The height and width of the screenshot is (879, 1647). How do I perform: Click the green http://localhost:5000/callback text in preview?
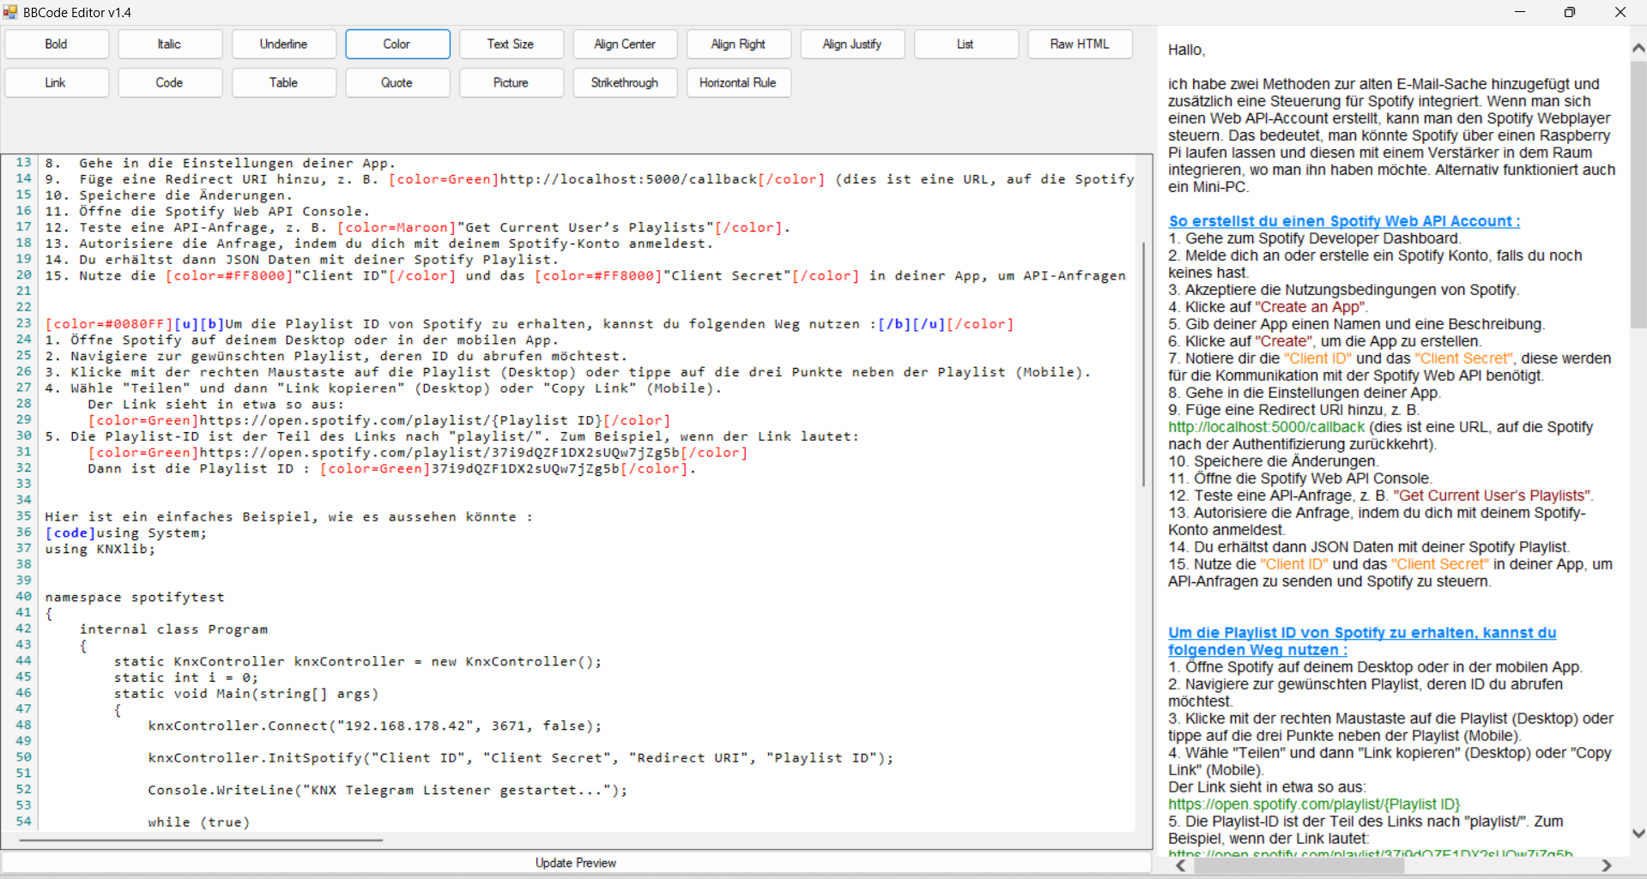[1266, 427]
